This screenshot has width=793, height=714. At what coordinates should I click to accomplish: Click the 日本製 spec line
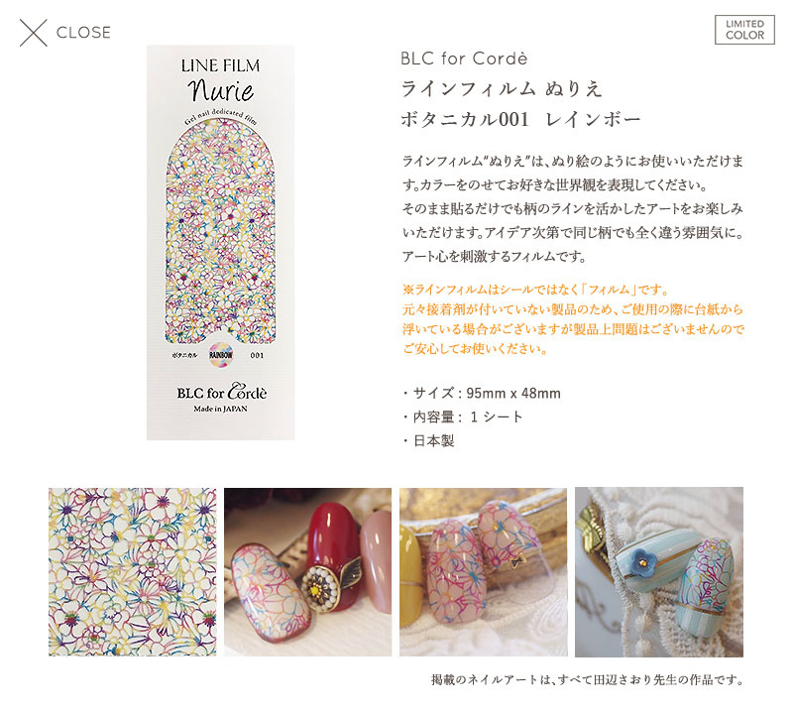[x=429, y=440]
